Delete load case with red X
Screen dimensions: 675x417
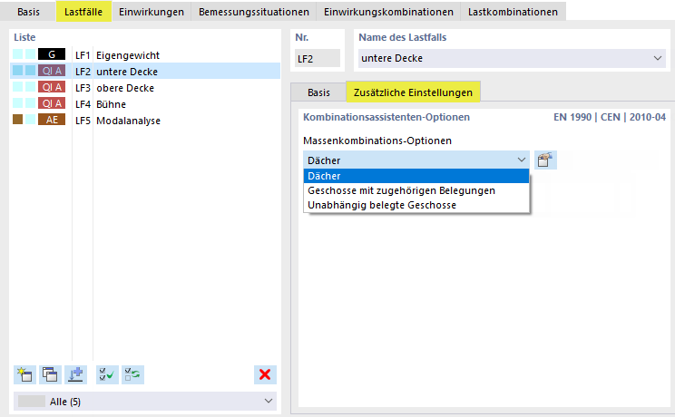click(265, 374)
